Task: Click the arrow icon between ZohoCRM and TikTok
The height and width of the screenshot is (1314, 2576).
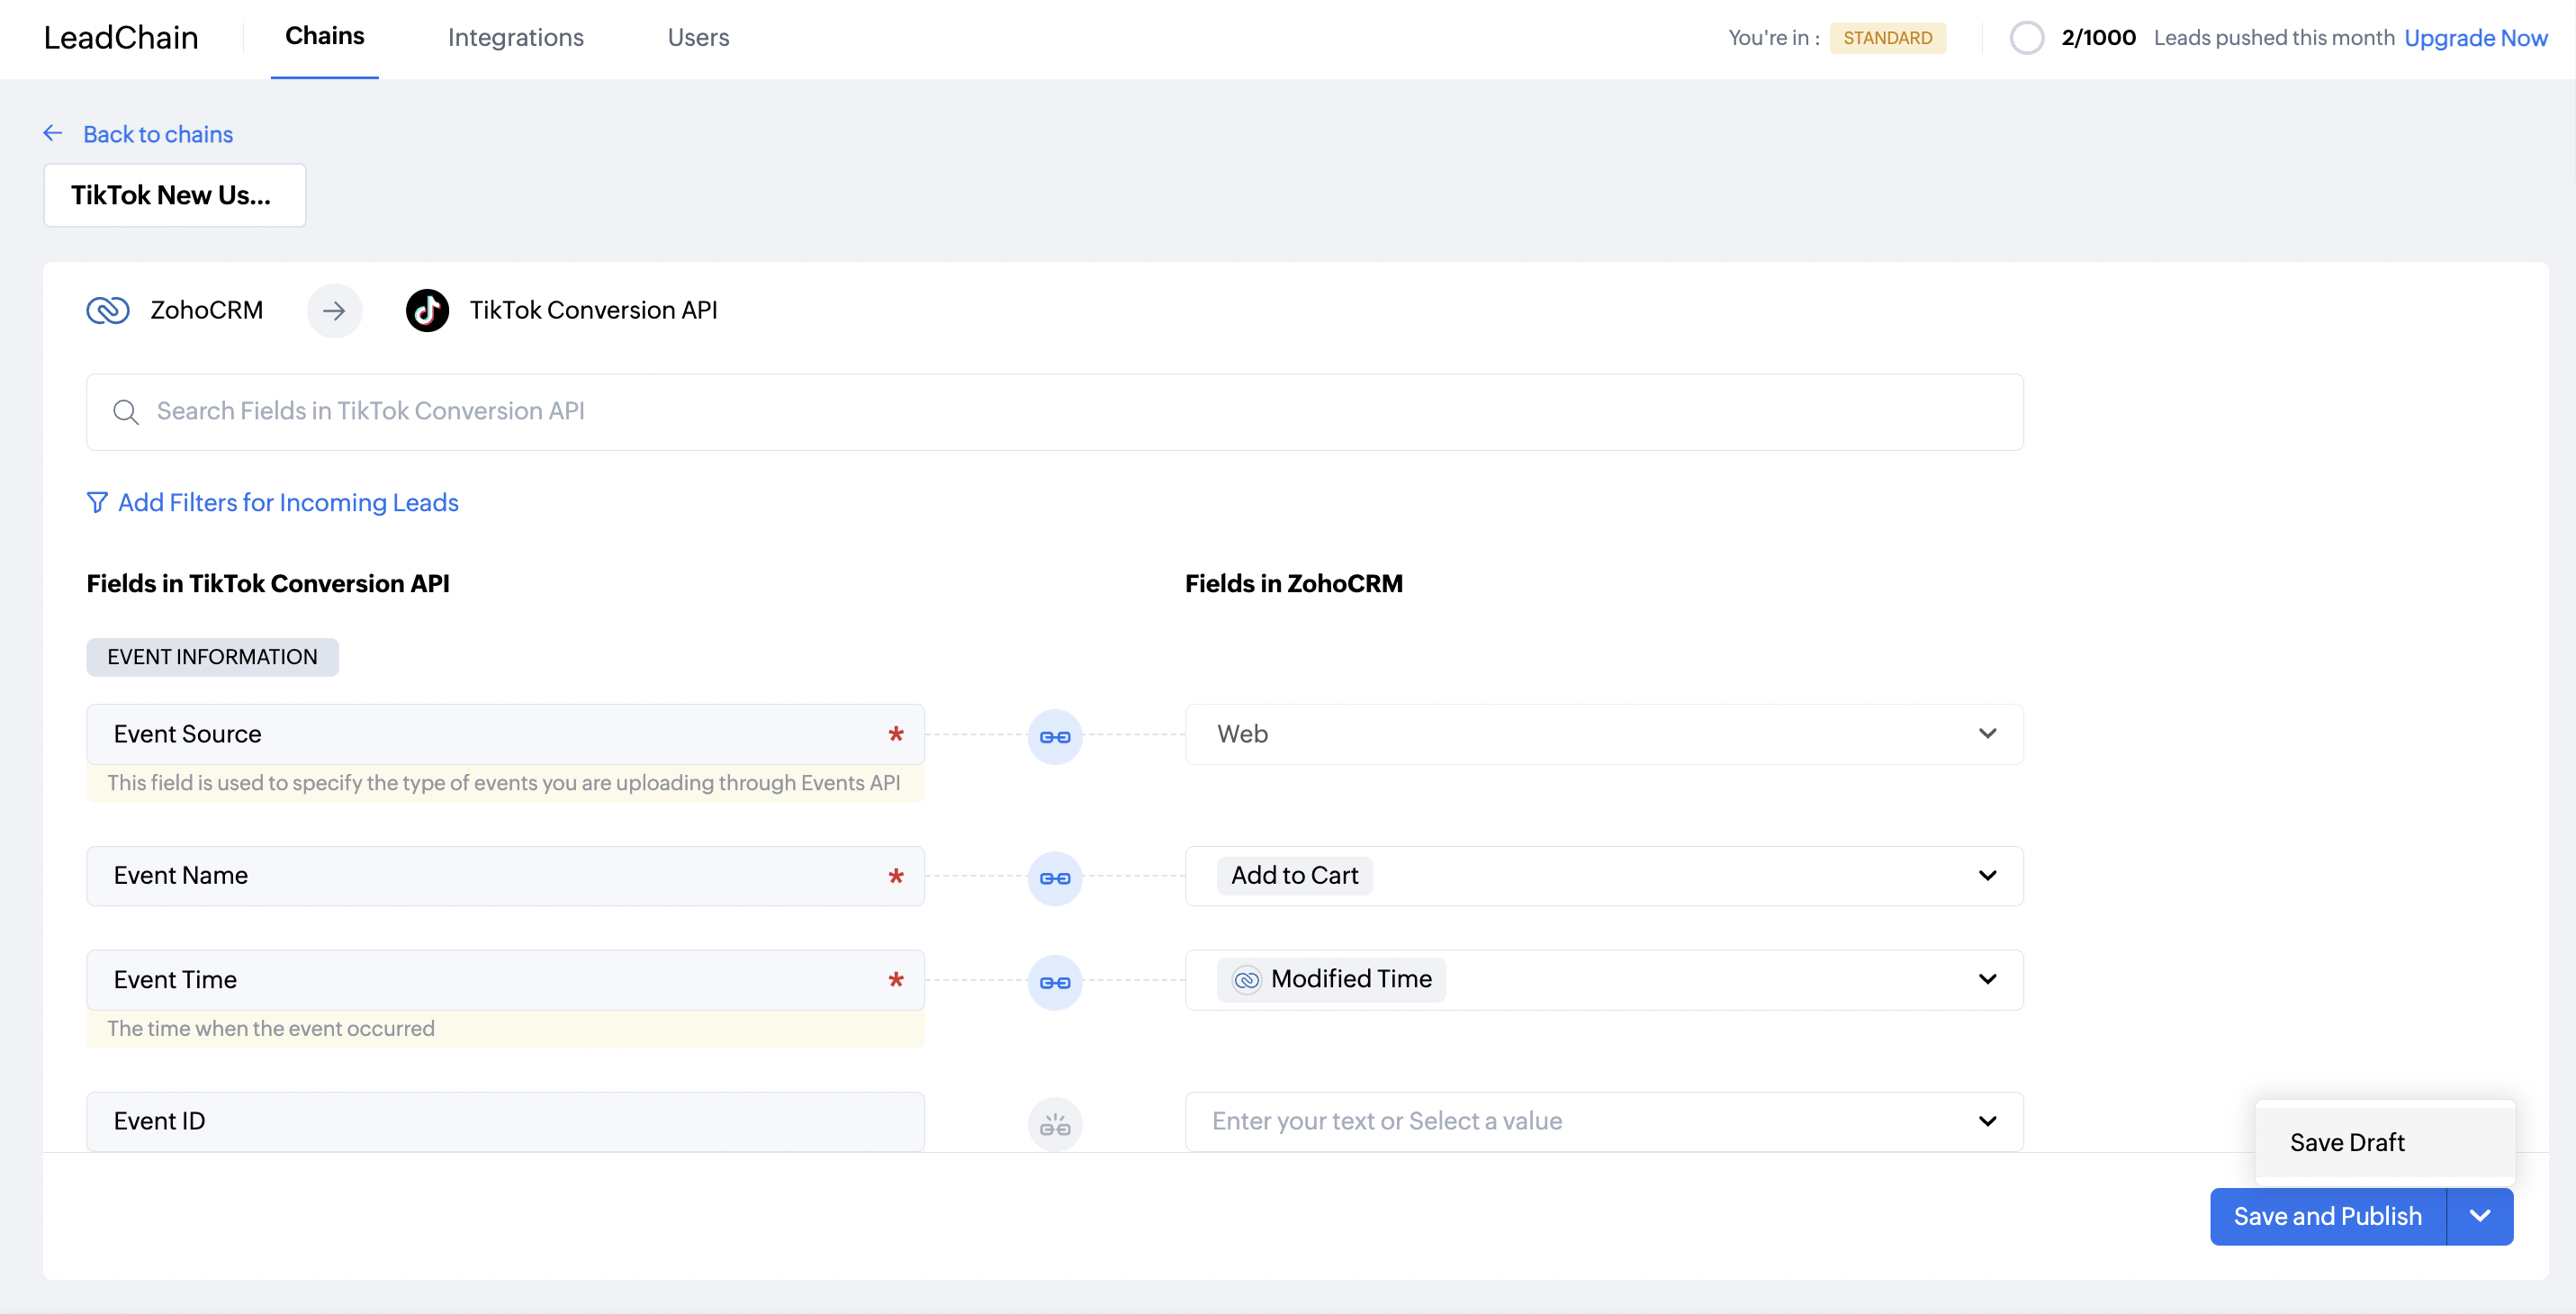Action: [x=334, y=311]
